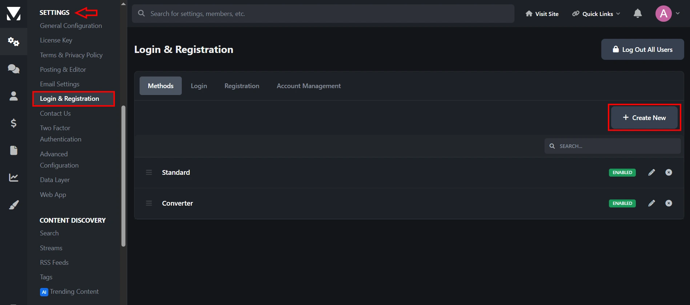Select the Converter method name
The height and width of the screenshot is (305, 690).
177,203
